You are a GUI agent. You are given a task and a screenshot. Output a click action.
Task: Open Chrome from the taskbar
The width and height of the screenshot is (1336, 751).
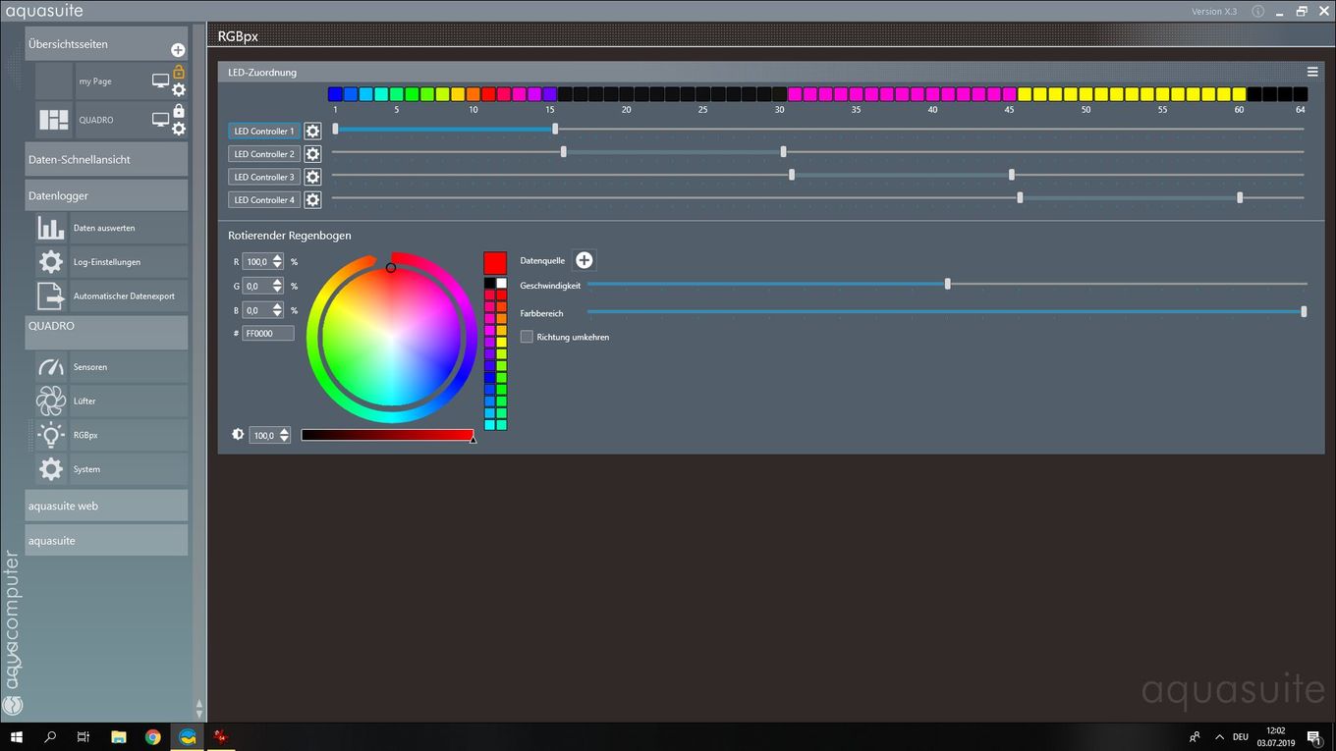152,736
